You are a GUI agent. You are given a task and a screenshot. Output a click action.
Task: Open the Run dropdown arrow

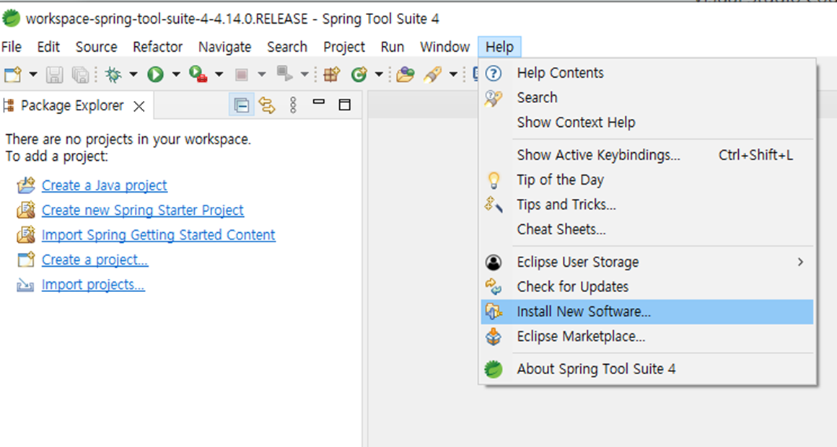tap(175, 74)
